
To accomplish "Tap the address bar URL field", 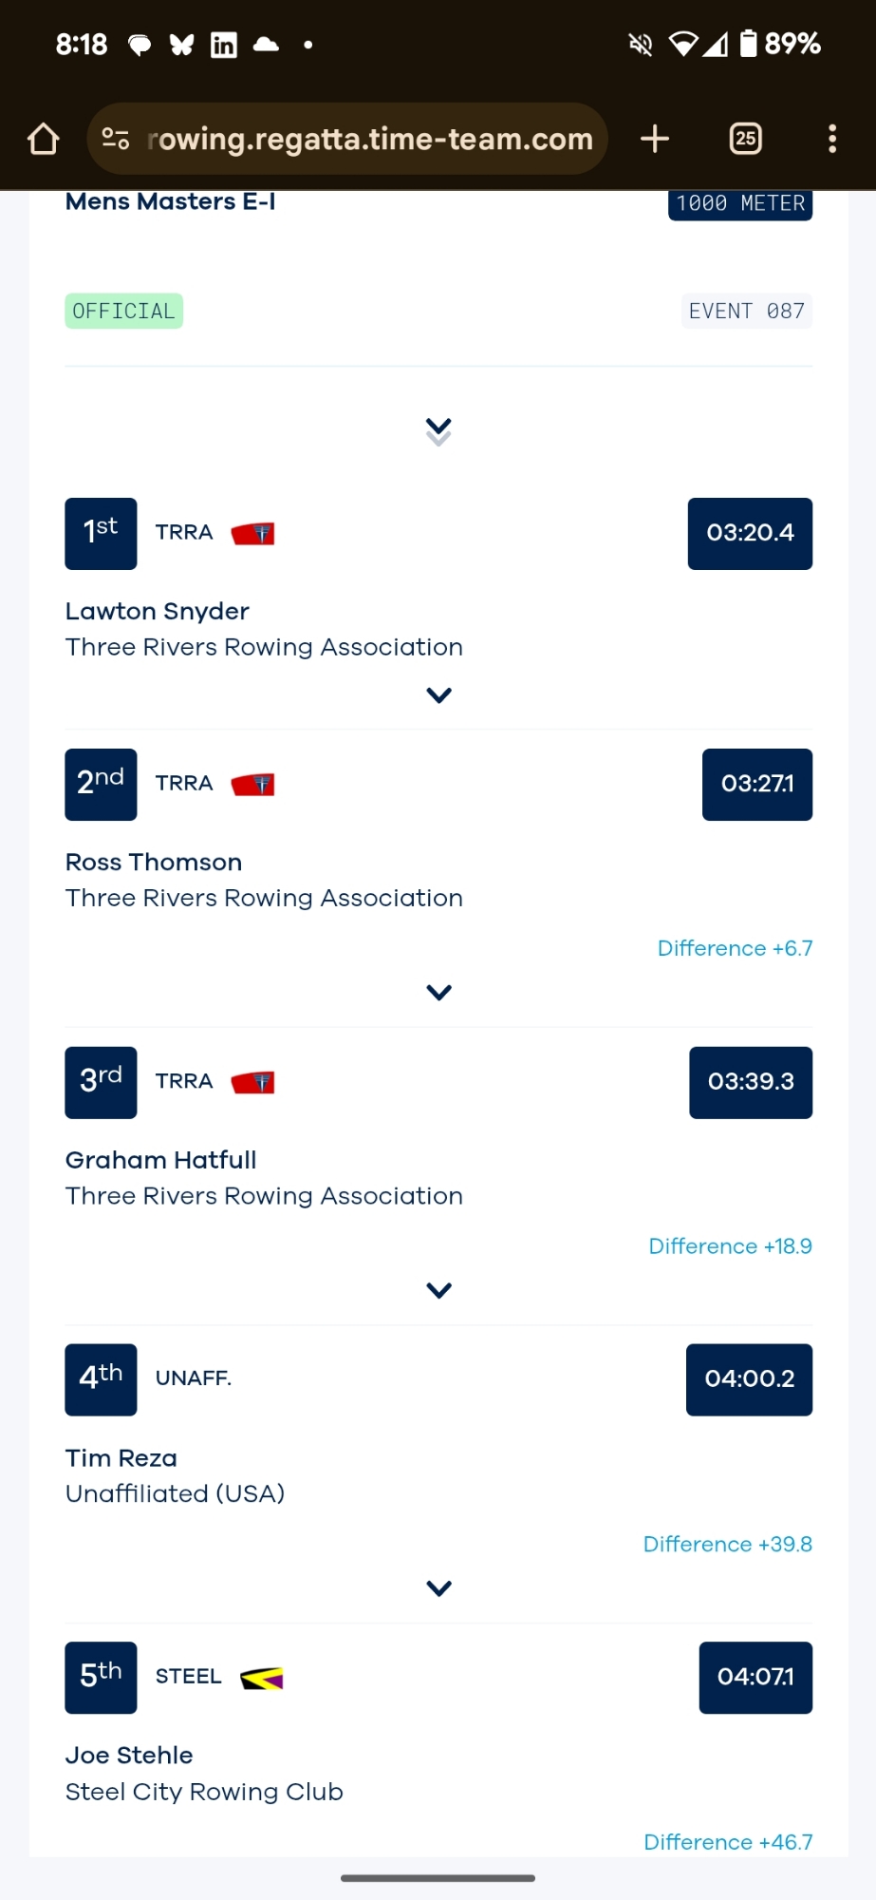I will pyautogui.click(x=370, y=139).
